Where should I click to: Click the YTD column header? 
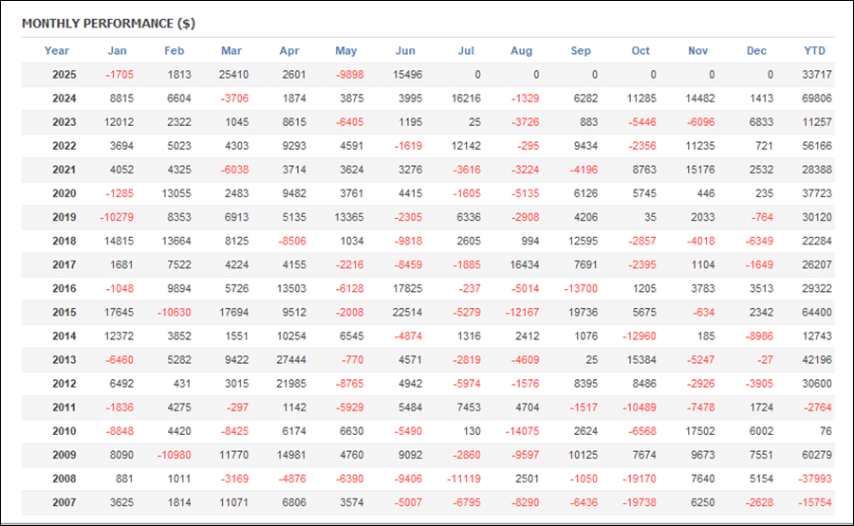(815, 50)
